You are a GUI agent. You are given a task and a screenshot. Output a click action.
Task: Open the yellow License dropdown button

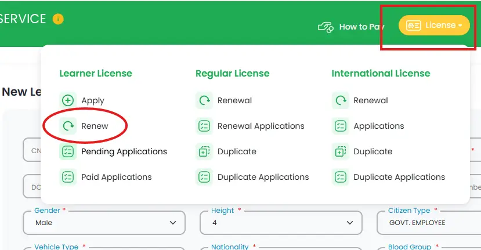(x=434, y=26)
